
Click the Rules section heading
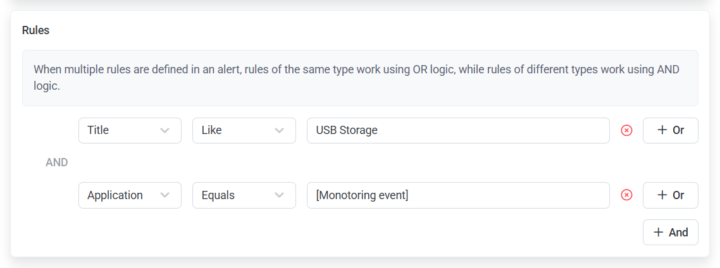35,30
